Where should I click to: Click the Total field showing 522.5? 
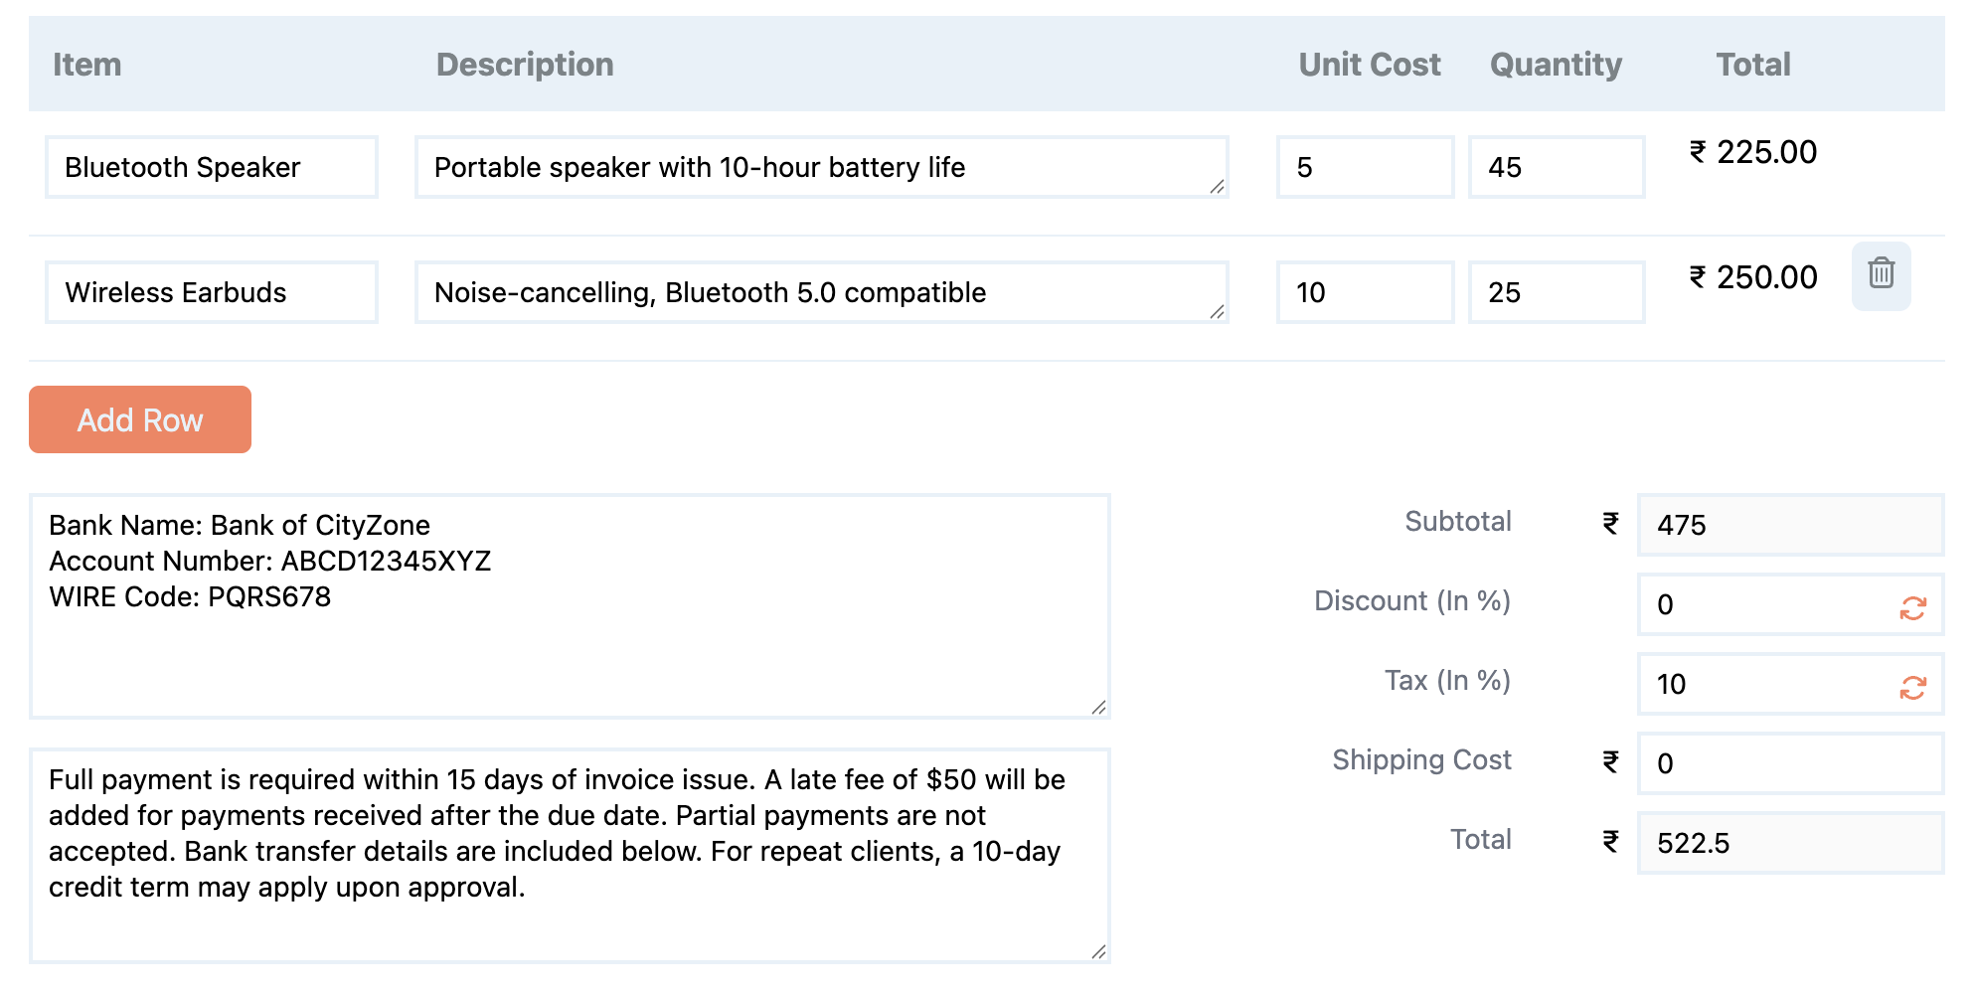pos(1789,843)
